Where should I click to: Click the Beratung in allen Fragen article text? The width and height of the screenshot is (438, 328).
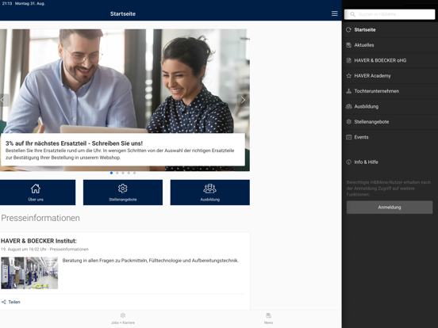tap(151, 261)
